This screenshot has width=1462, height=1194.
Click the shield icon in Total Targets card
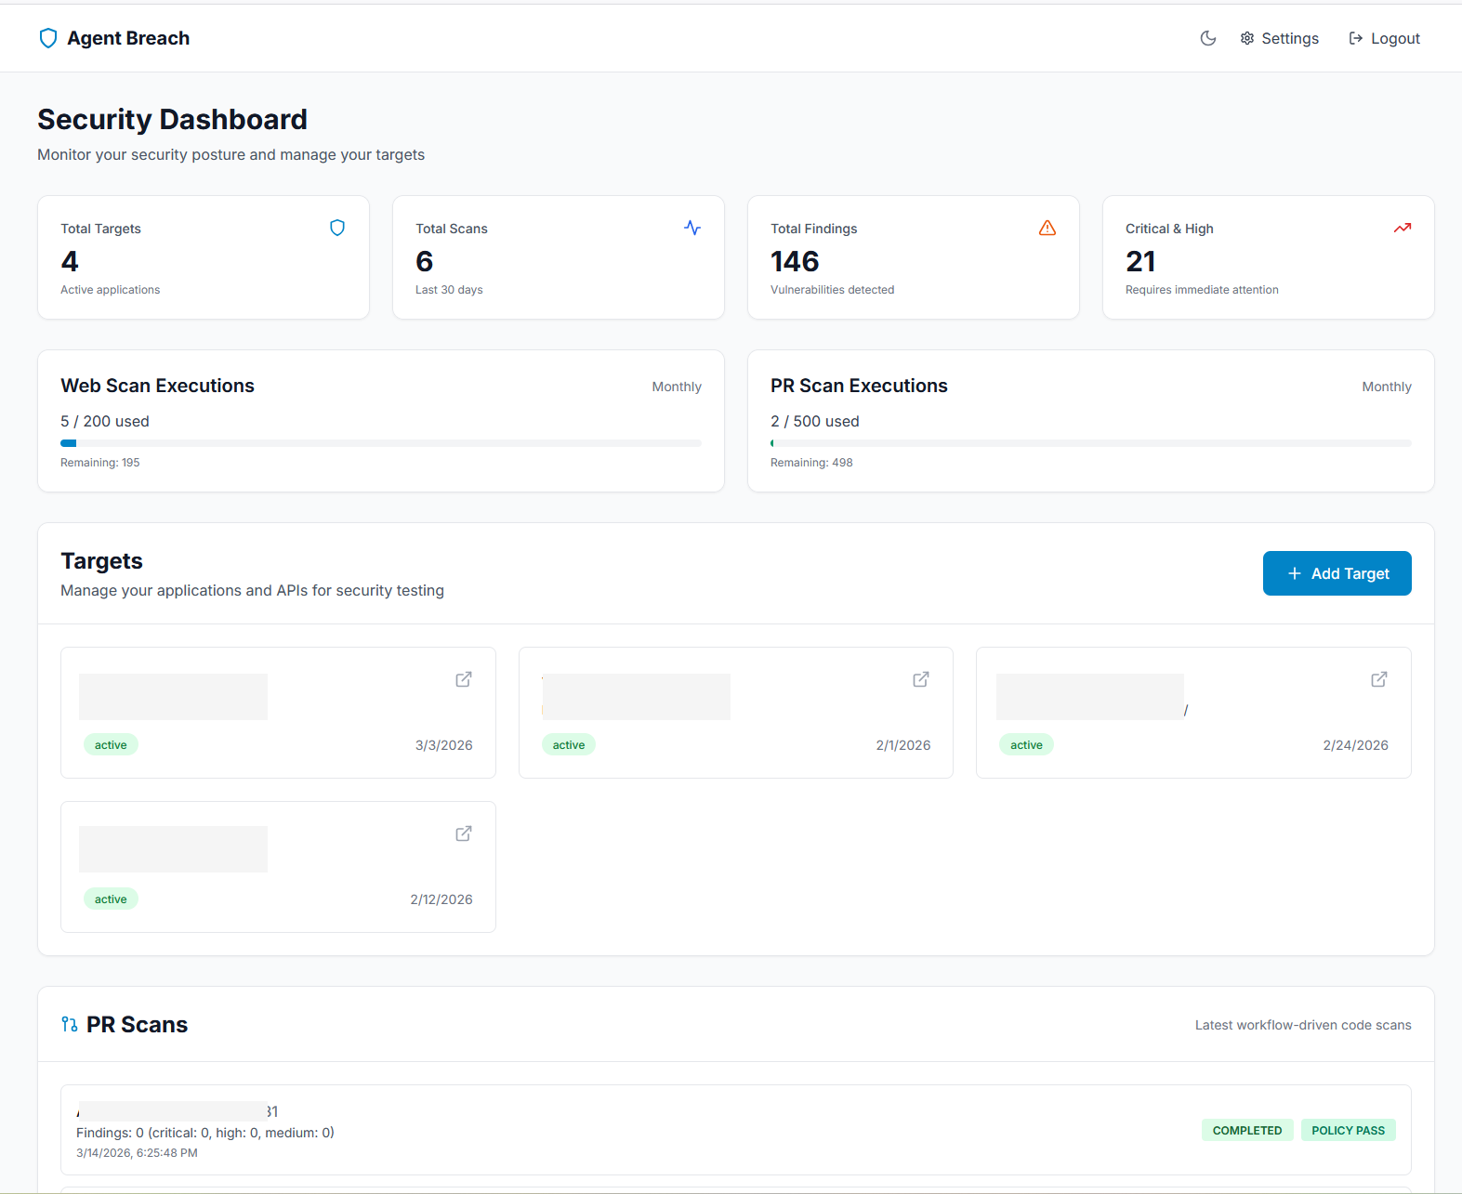pos(337,228)
